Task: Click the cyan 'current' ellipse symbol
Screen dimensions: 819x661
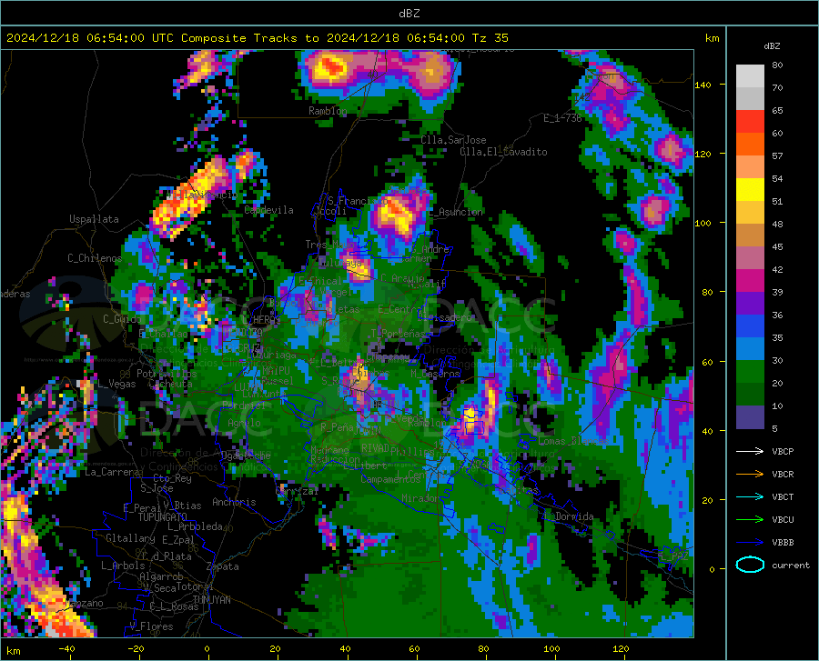Action: tap(750, 565)
